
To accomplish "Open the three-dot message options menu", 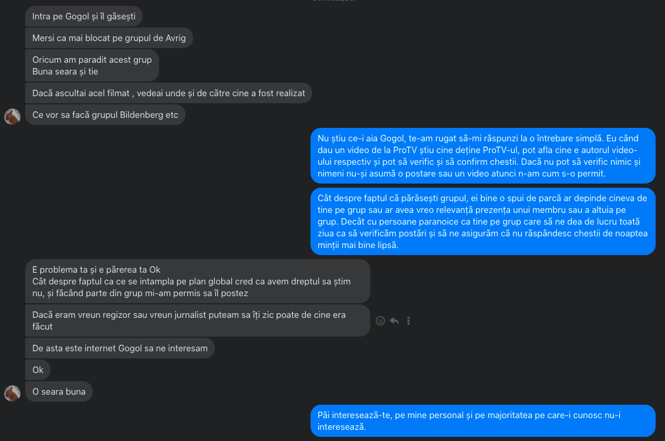I will (x=409, y=321).
